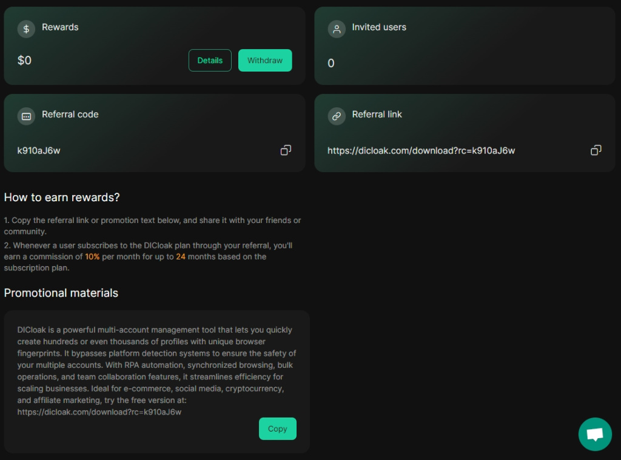Copy the promotional text
Screen dimensions: 621x460
click(x=278, y=428)
